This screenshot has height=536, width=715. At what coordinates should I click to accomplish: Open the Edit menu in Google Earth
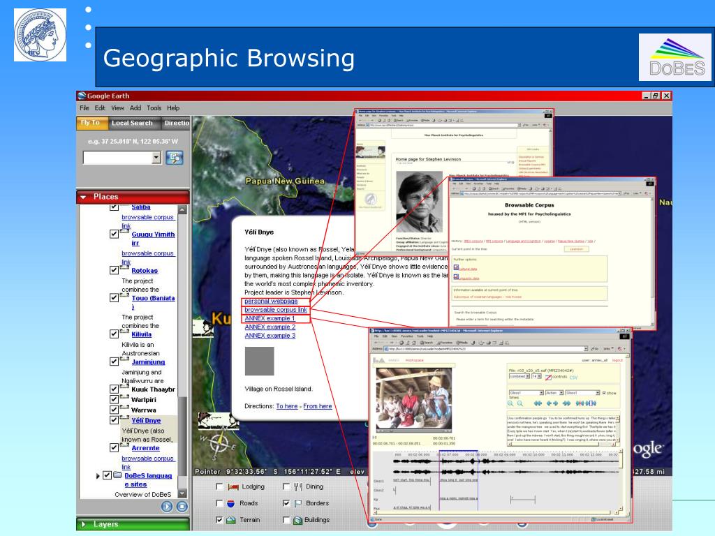tap(100, 108)
